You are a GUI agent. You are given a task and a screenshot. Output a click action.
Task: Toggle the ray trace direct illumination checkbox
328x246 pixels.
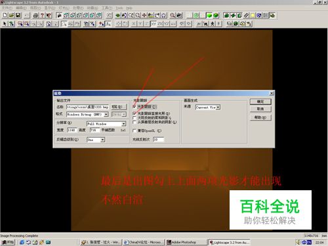[x=134, y=113]
